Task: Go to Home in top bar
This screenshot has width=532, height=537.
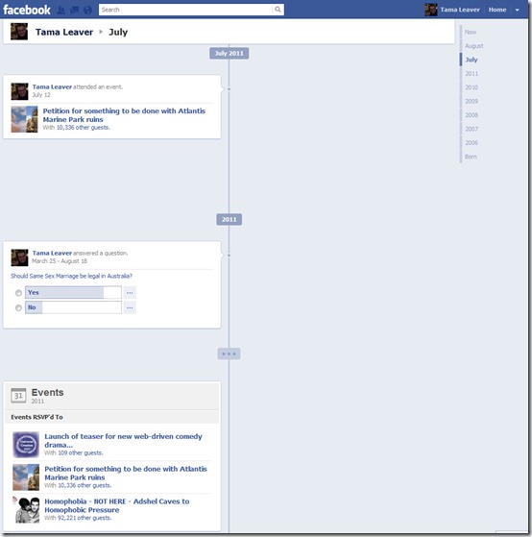Action: click(497, 10)
